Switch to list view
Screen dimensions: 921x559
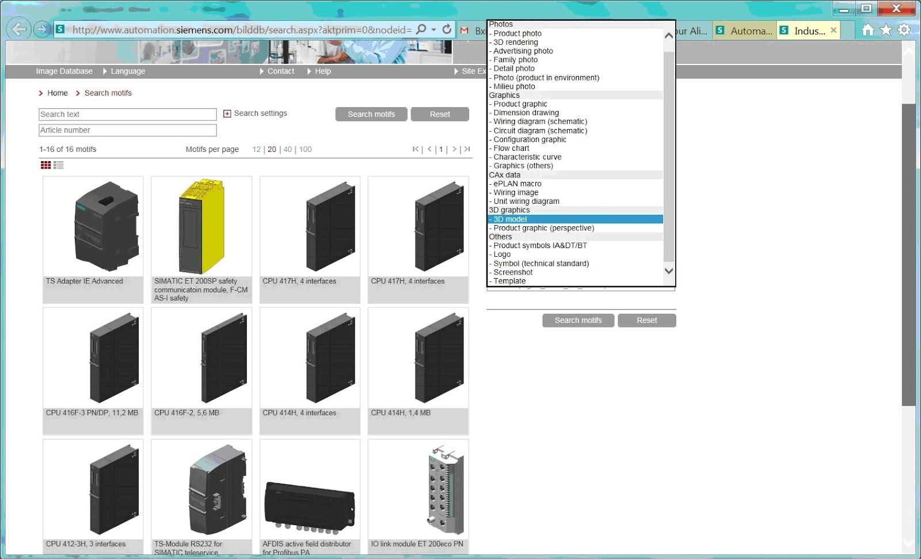click(58, 165)
